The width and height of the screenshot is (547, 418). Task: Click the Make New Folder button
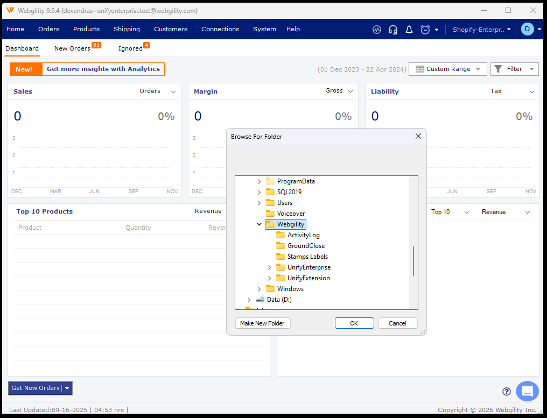click(x=263, y=323)
